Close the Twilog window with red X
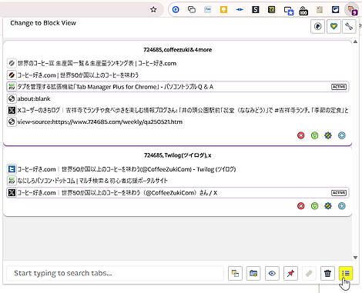The height and width of the screenshot is (293, 362). click(x=301, y=206)
